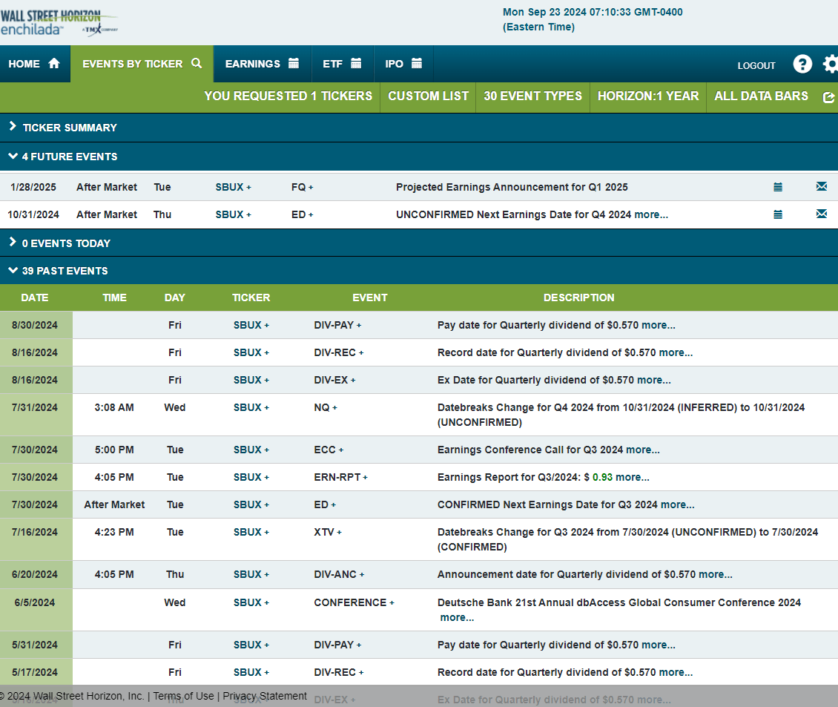Open 30 Event Types filter
838x707 pixels.
click(x=533, y=96)
